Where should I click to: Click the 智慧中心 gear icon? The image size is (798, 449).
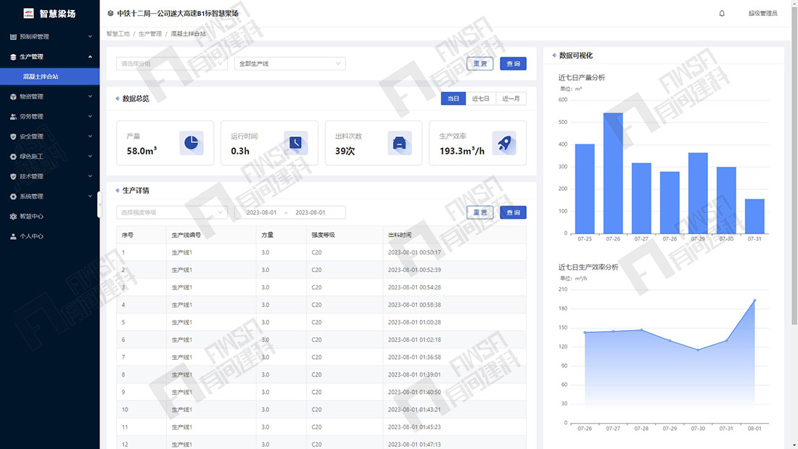tap(13, 216)
